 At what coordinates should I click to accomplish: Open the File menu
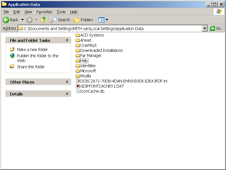(6, 12)
